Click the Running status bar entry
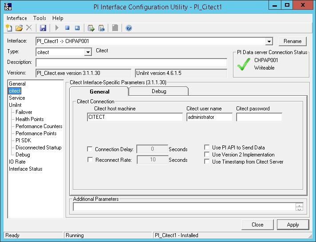The width and height of the screenshot is (316, 242). (x=108, y=235)
